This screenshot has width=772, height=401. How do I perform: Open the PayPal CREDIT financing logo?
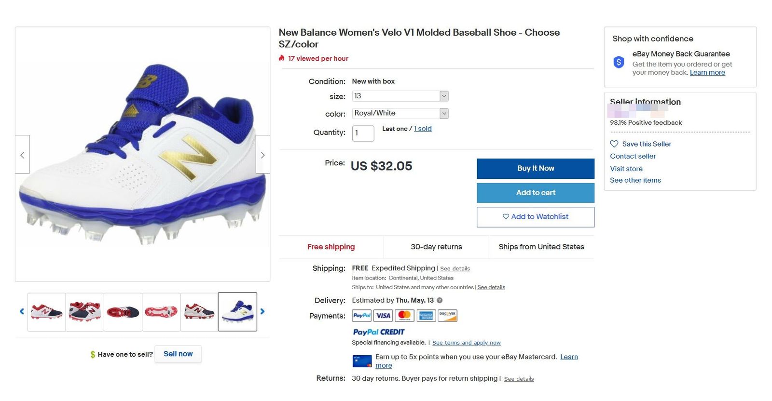coord(378,332)
